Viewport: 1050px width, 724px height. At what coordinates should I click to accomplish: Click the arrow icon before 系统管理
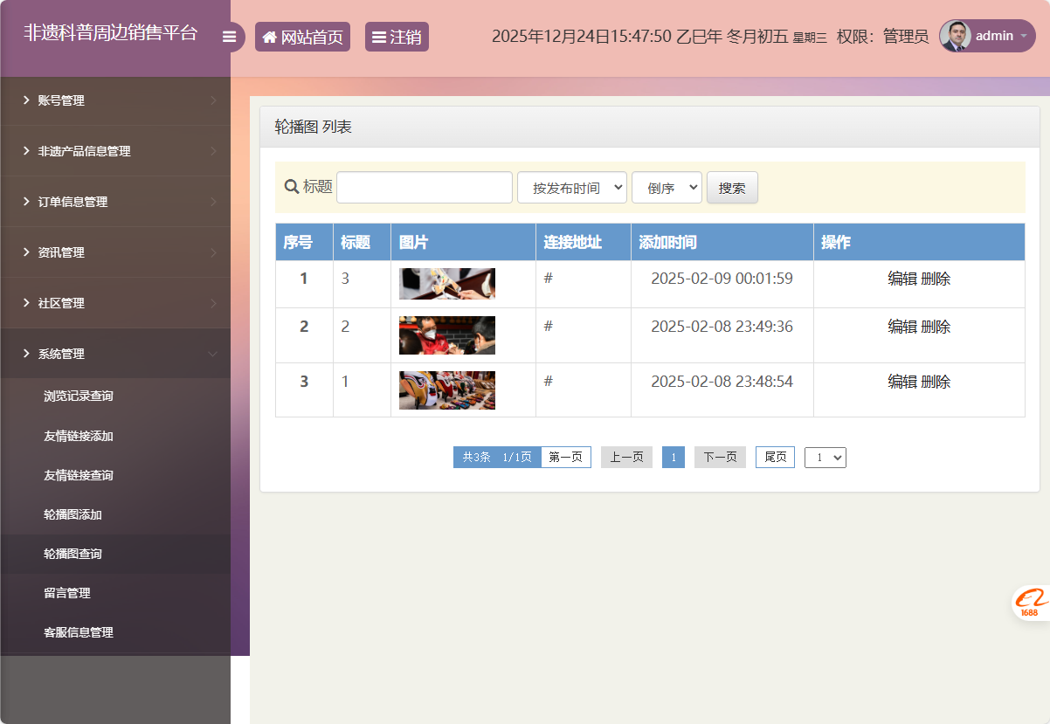coord(26,354)
